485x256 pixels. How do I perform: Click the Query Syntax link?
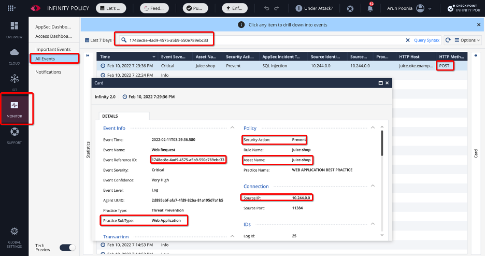(x=426, y=40)
